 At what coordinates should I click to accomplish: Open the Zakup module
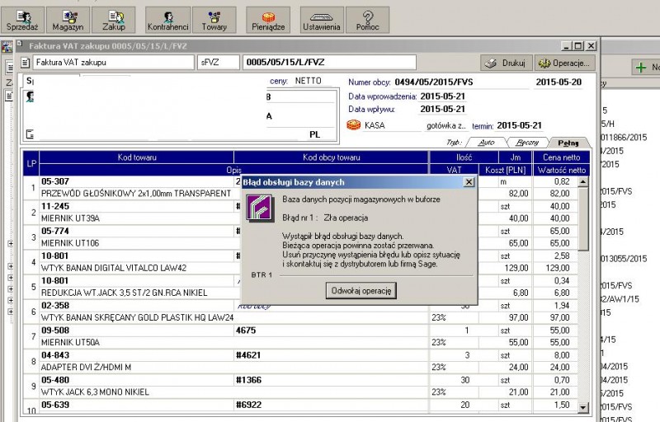point(114,20)
